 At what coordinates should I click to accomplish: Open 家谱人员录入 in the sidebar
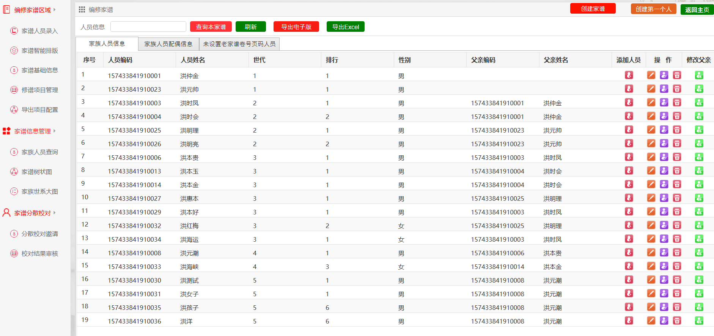40,31
